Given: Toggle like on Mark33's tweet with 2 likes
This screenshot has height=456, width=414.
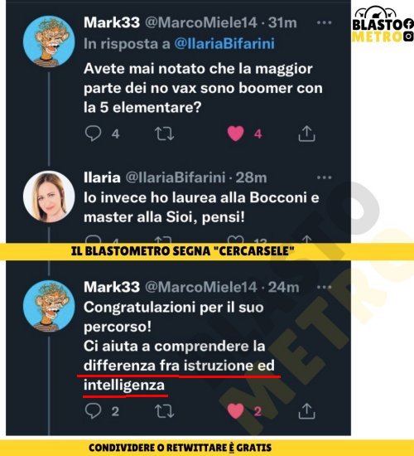Looking at the screenshot, I should [x=235, y=411].
